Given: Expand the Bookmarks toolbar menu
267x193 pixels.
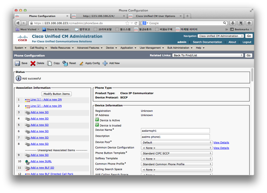Looking at the screenshot, I should tap(241, 30).
